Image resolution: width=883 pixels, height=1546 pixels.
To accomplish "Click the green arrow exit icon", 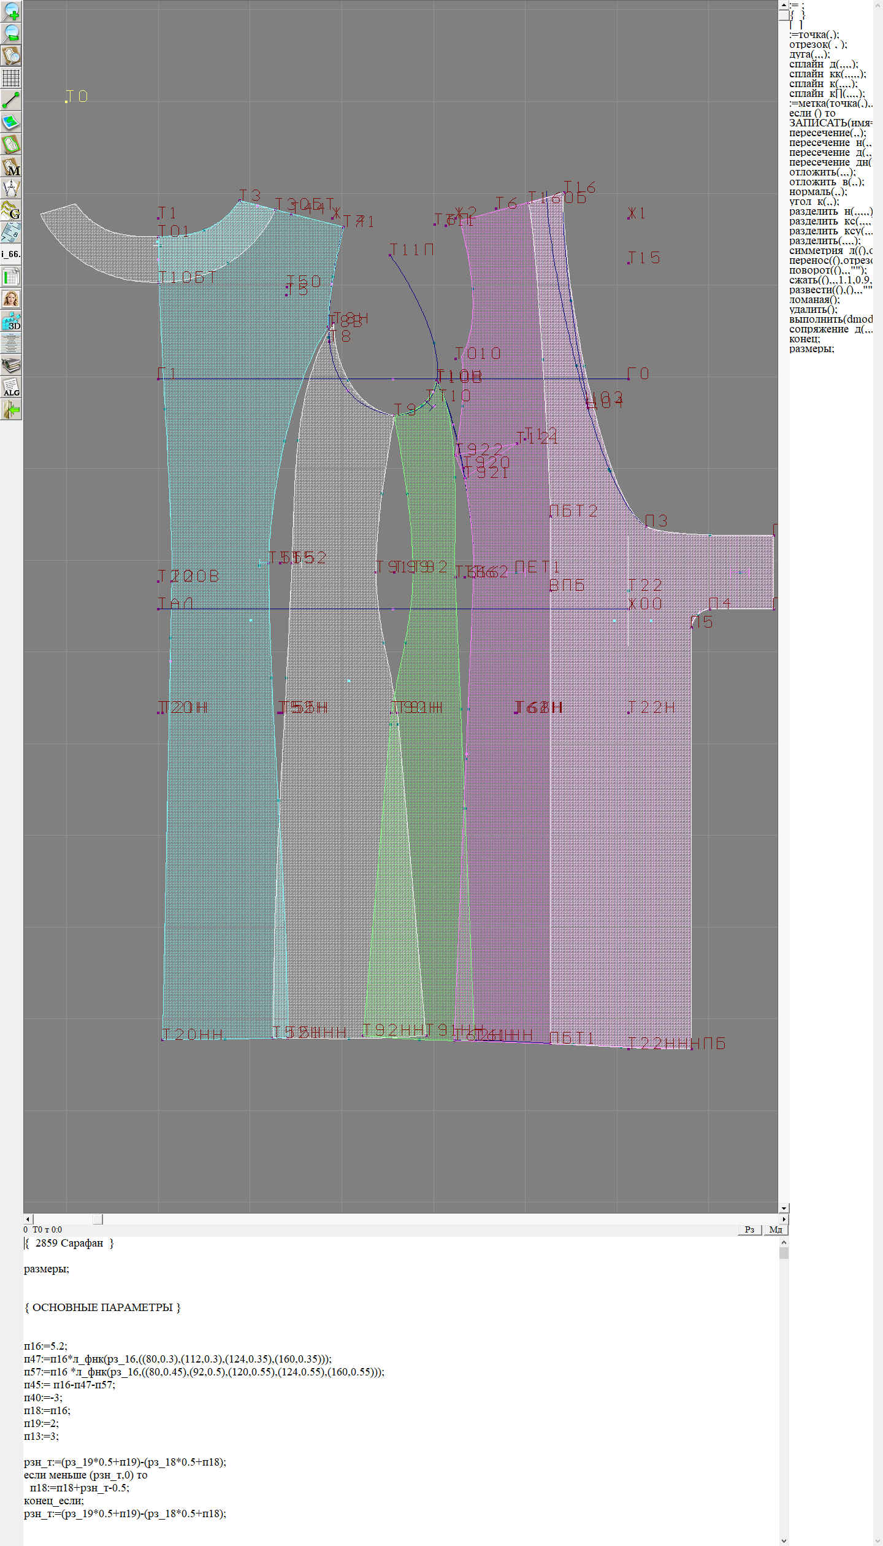I will pos(11,409).
